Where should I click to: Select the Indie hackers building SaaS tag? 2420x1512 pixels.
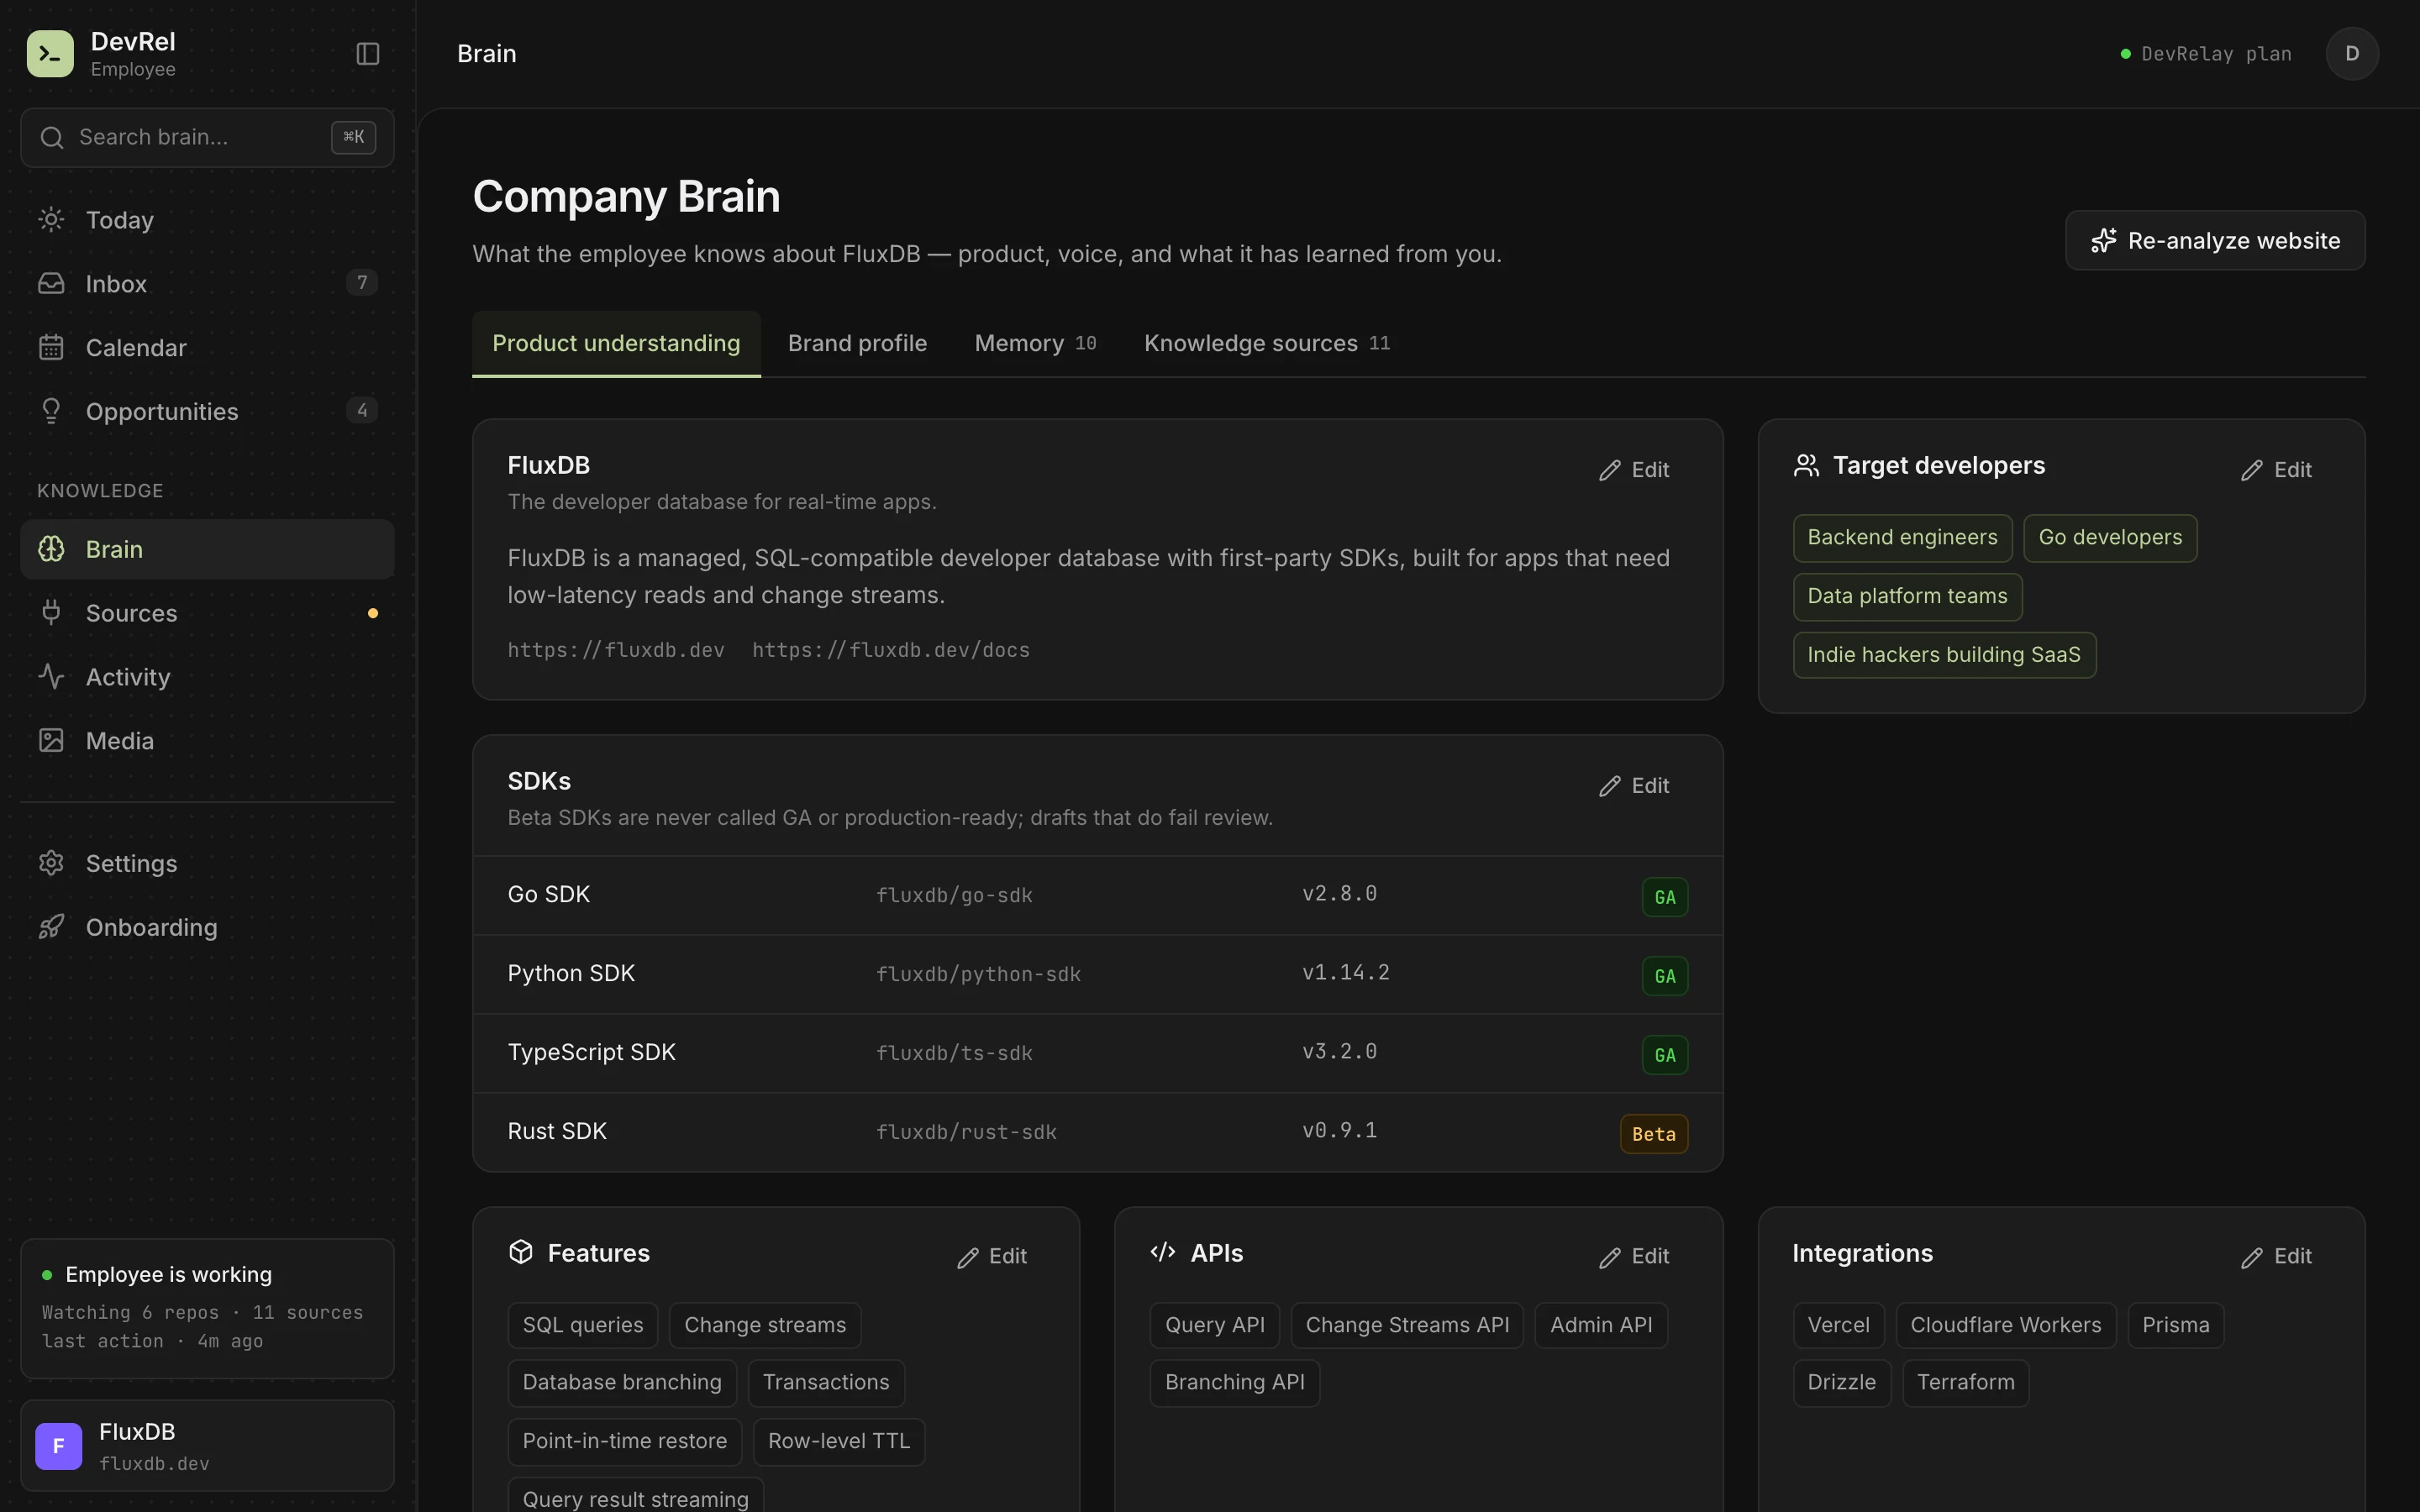(x=1944, y=655)
